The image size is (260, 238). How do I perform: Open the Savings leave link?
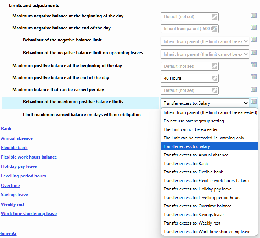[x=15, y=195]
